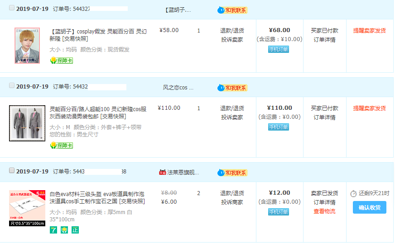Click the green 7-day return icon
The width and height of the screenshot is (395, 243).
coord(53,230)
